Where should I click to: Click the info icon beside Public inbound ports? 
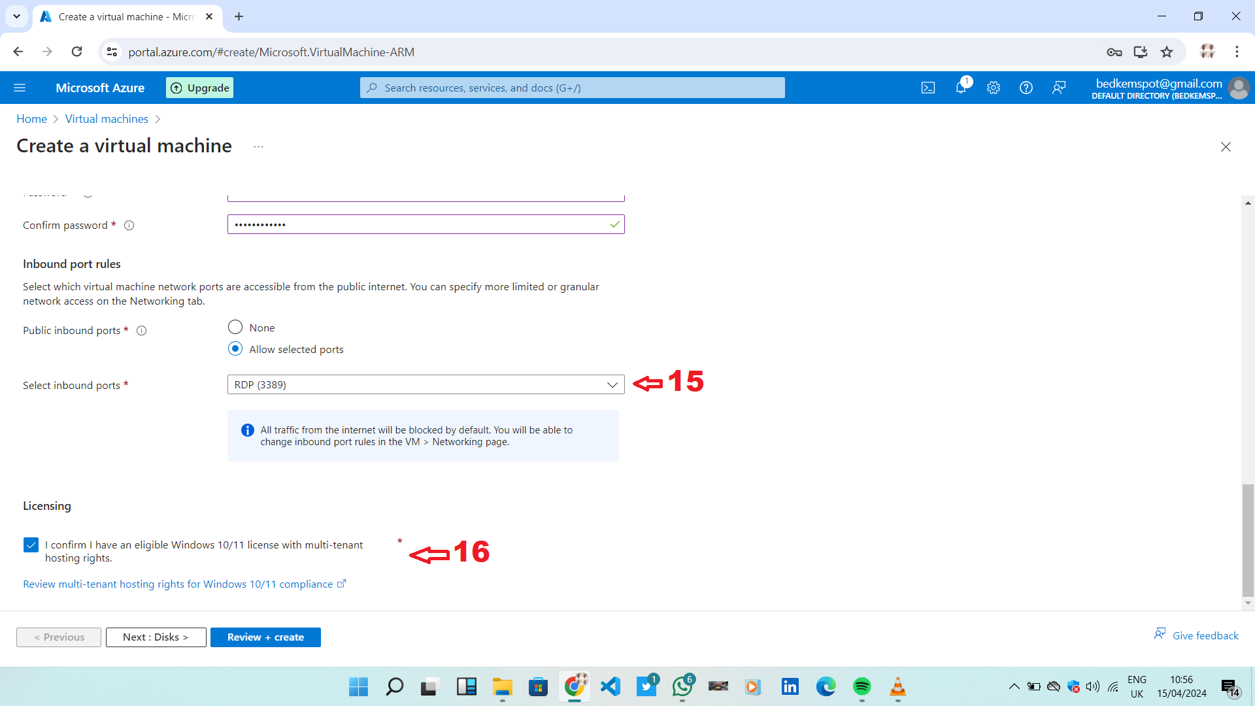[141, 331]
